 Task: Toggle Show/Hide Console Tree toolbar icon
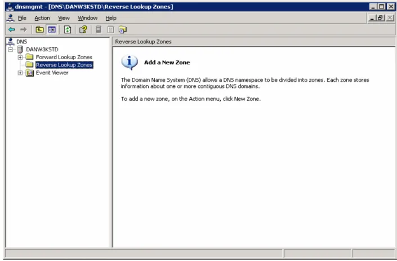[52, 30]
